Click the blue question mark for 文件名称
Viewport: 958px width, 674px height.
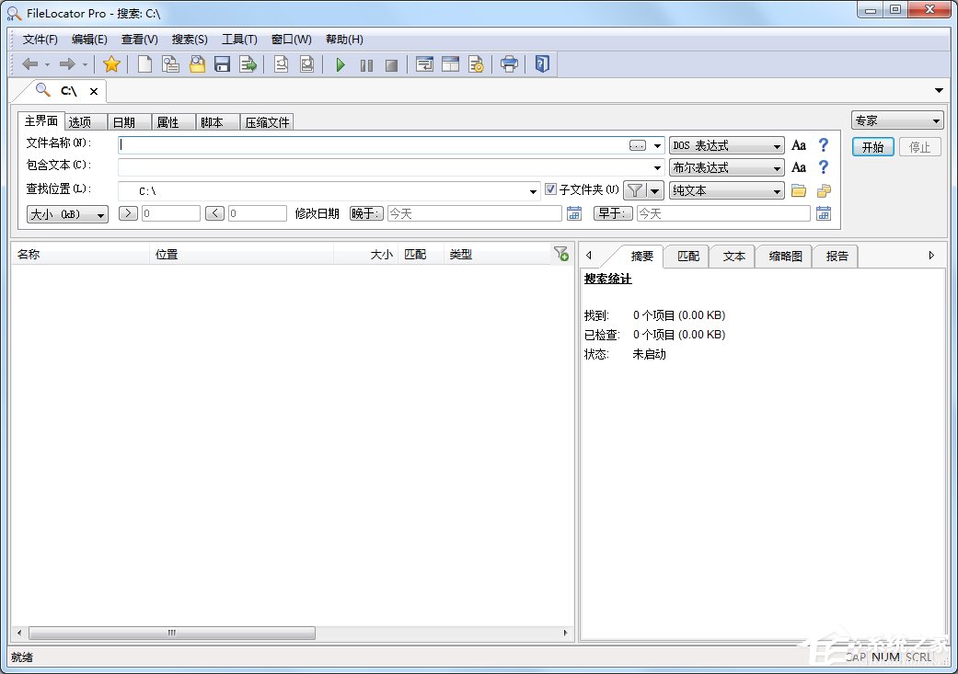pyautogui.click(x=824, y=145)
